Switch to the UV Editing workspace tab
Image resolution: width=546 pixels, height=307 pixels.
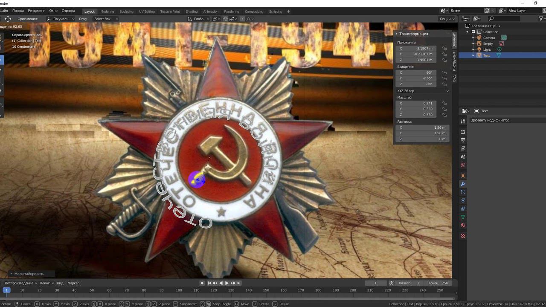147,12
